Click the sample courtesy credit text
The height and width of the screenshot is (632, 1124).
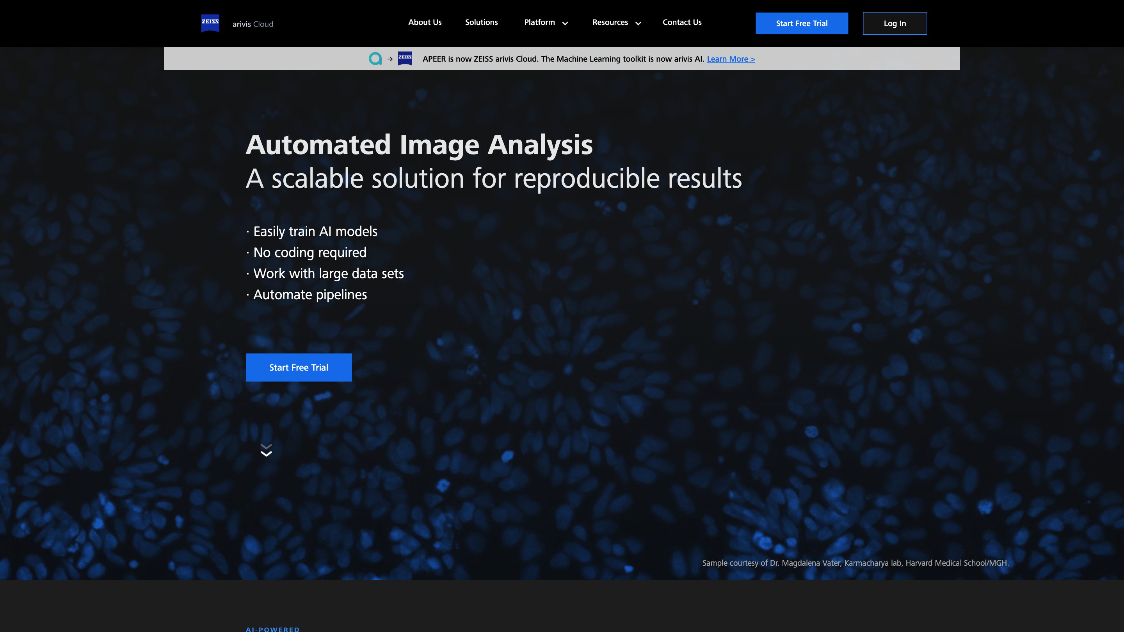point(855,563)
